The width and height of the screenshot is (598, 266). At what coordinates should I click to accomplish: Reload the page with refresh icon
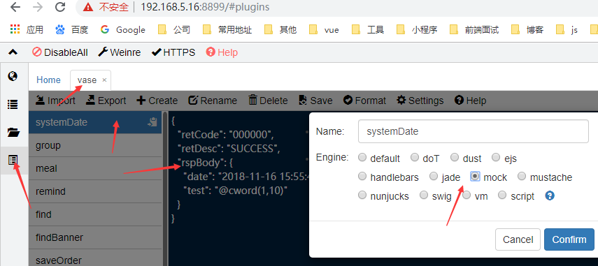pyautogui.click(x=60, y=6)
